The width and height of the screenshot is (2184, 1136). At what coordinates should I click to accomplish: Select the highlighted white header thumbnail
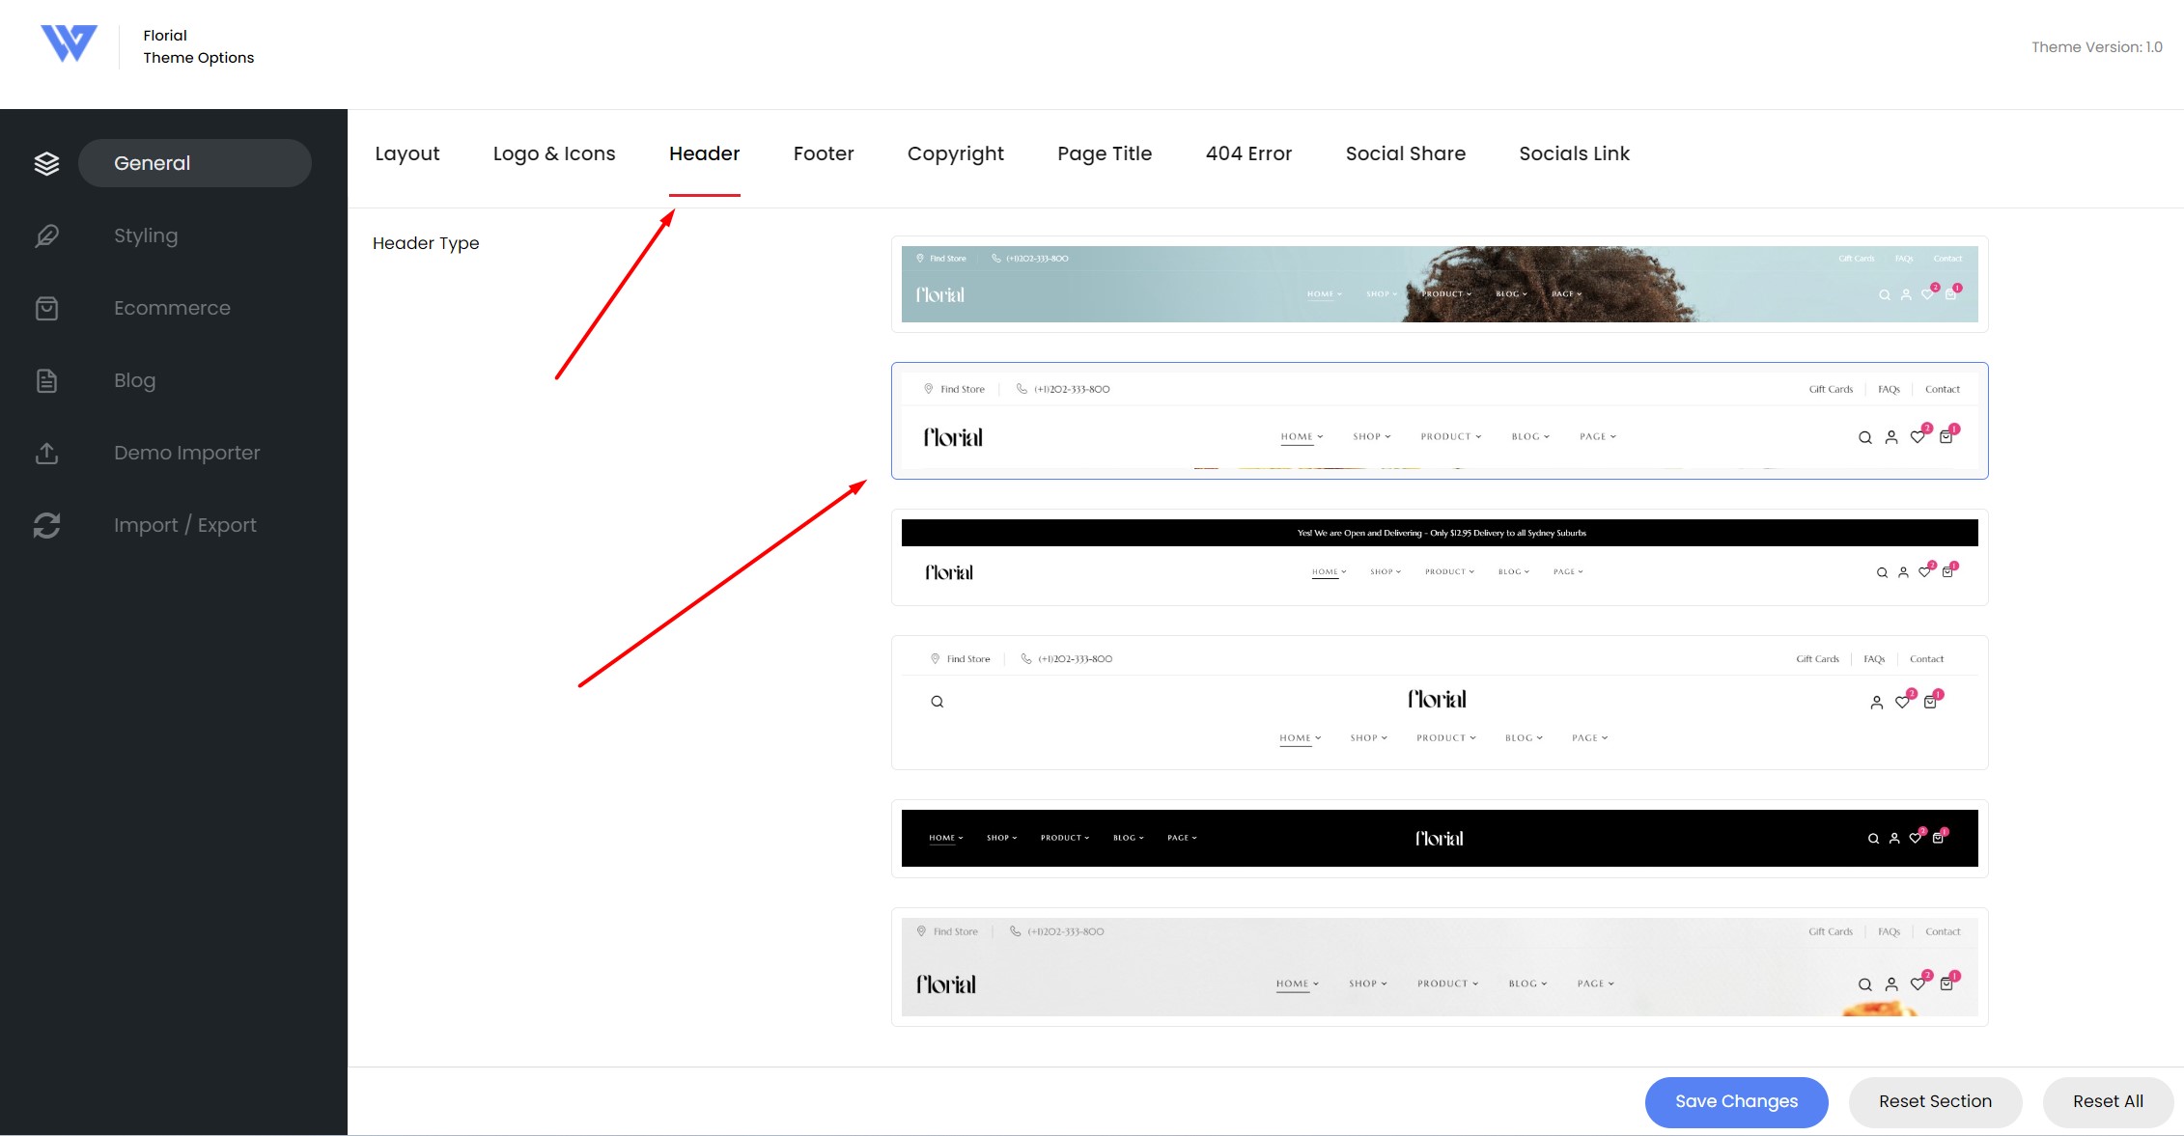coord(1440,421)
